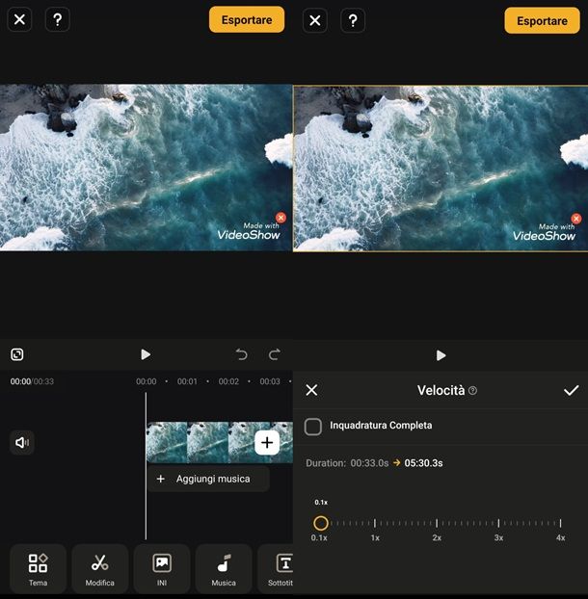Confirm the speed change with the checkmark
The height and width of the screenshot is (599, 588).
pyautogui.click(x=571, y=390)
